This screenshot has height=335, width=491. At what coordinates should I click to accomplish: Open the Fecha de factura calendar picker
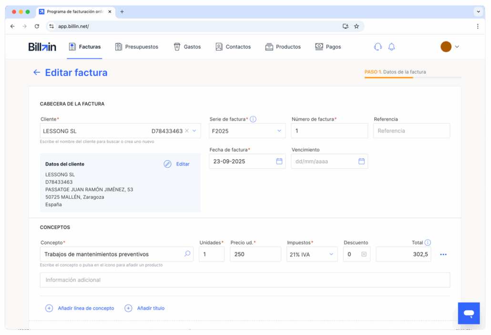(x=279, y=161)
